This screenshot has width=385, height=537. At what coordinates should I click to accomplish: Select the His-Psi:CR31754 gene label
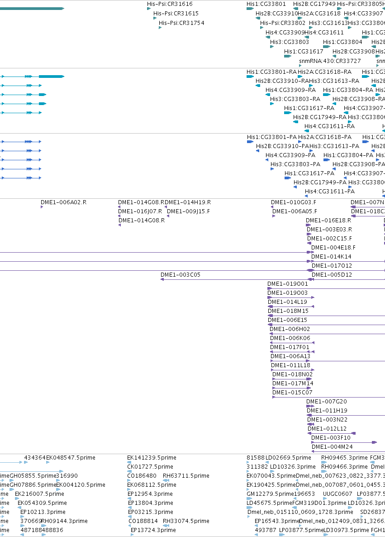pos(181,23)
